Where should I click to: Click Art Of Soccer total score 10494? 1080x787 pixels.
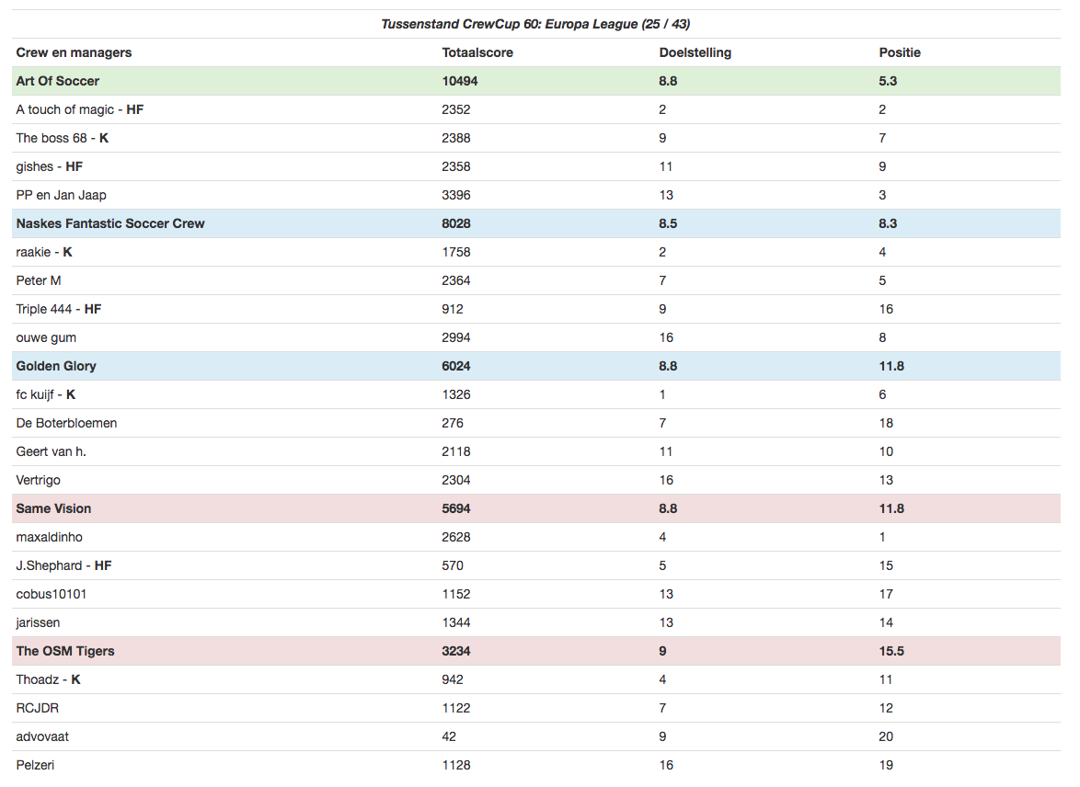tap(460, 81)
